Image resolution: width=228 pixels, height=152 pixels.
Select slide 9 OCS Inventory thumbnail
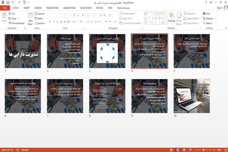click(149, 96)
